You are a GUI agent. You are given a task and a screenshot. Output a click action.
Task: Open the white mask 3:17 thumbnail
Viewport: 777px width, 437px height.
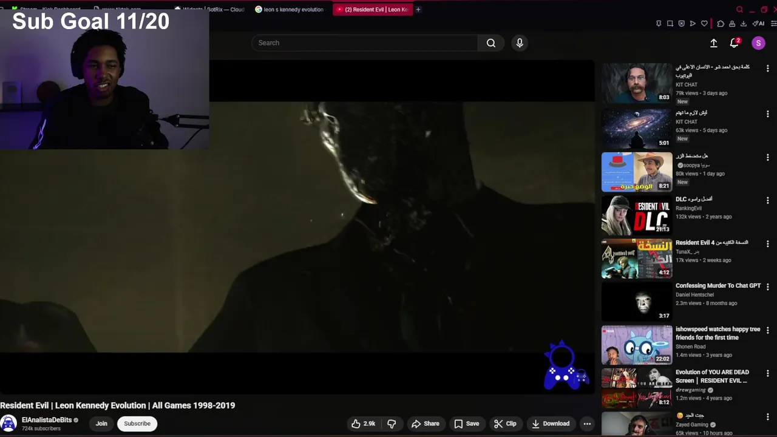pos(637,302)
